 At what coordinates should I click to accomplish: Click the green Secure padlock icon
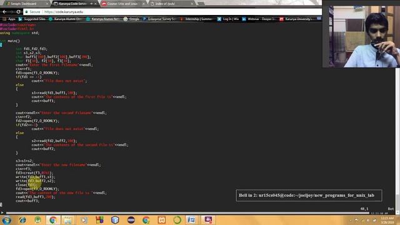[26, 12]
